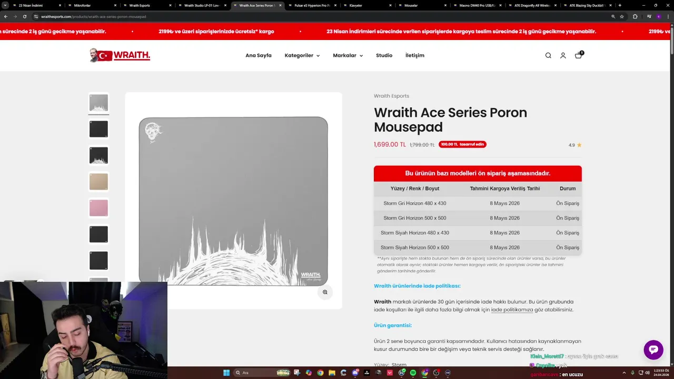Click the zoom magnifier icon in address bar
The width and height of the screenshot is (674, 379).
(x=613, y=16)
